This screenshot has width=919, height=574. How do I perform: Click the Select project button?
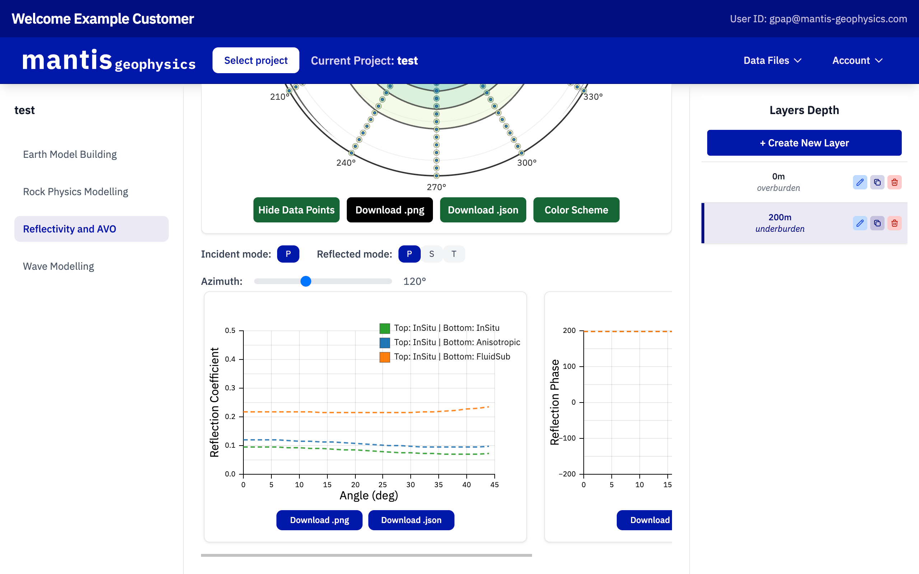(x=256, y=60)
